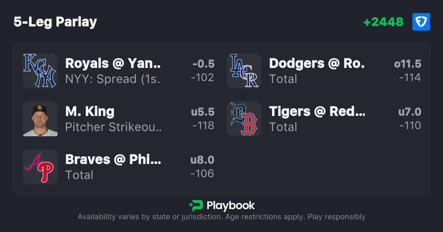This screenshot has width=443, height=232.
Task: Click the -0.5 spread line value
Action: (x=203, y=64)
